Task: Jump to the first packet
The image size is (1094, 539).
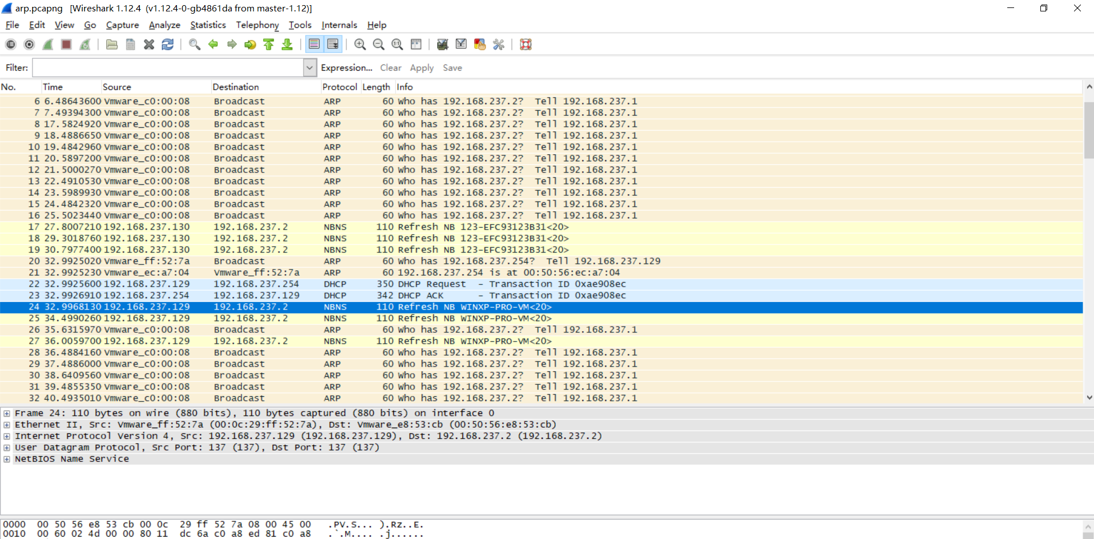Action: click(x=269, y=45)
